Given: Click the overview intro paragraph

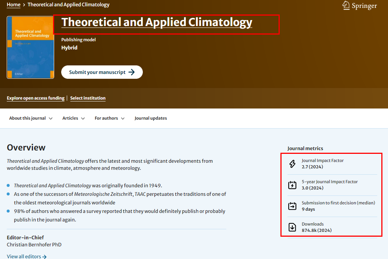Looking at the screenshot, I should coord(110,165).
